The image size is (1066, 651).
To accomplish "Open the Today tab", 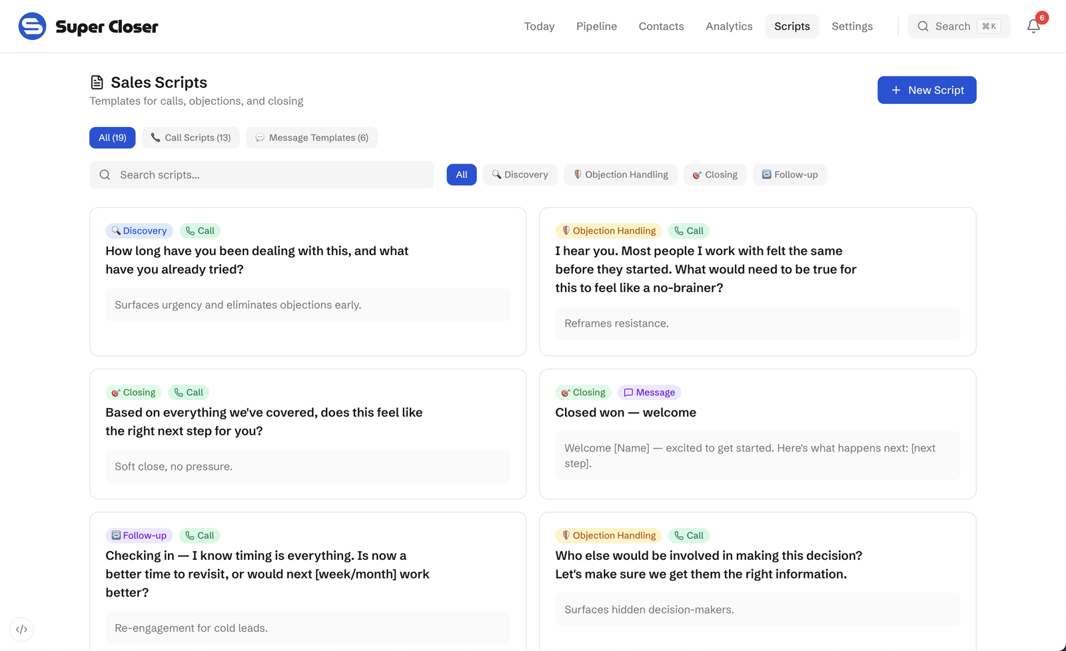I will pyautogui.click(x=539, y=26).
